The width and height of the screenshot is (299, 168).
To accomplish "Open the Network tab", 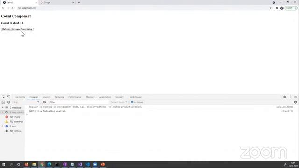I will tap(59, 97).
